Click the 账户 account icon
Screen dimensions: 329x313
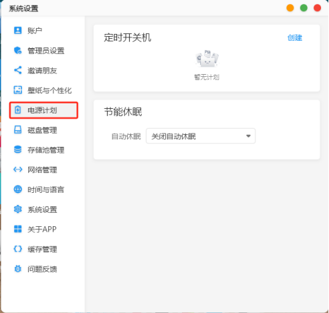point(18,30)
